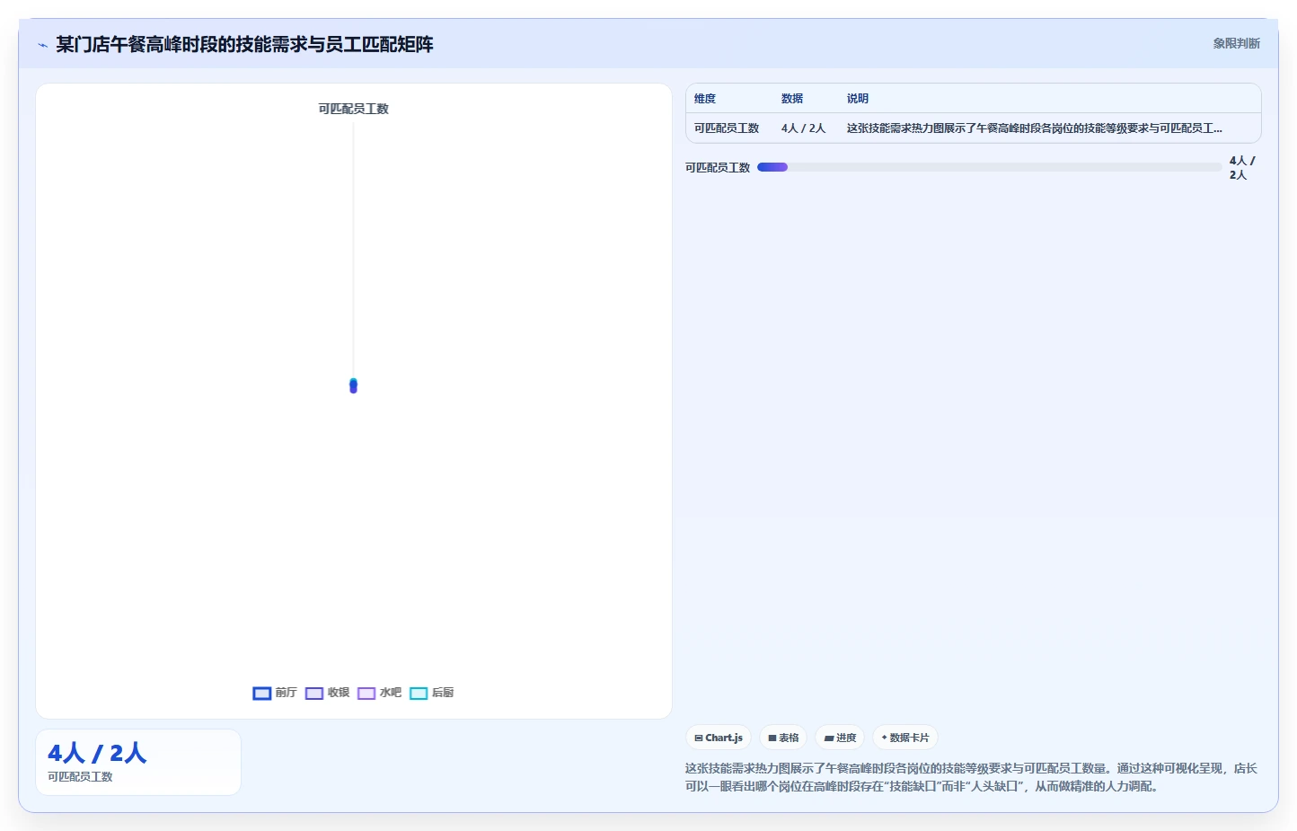1297x831 pixels.
Task: Click the 象限判断 label in header
Action: point(1236,43)
